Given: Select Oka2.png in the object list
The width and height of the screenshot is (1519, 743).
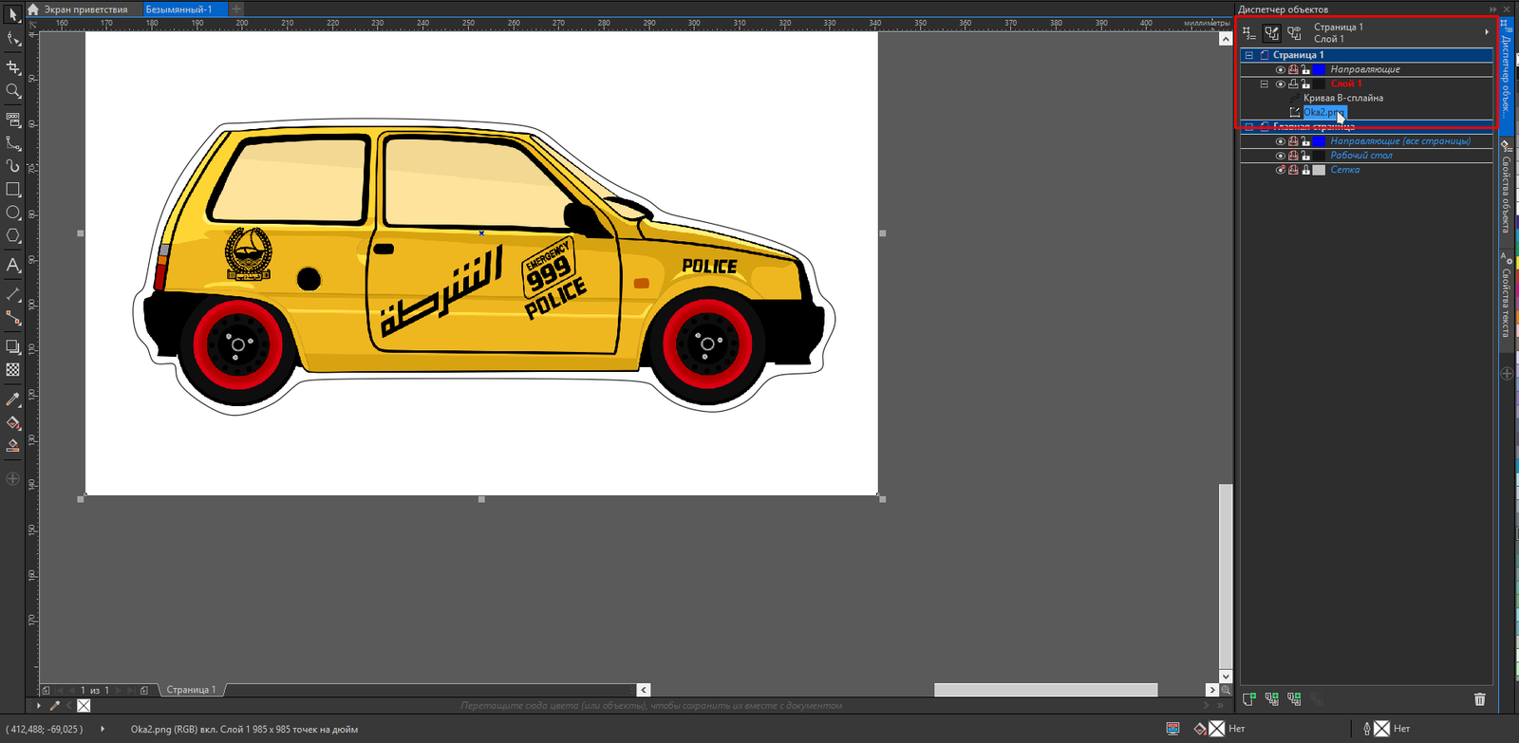Looking at the screenshot, I should point(1323,112).
